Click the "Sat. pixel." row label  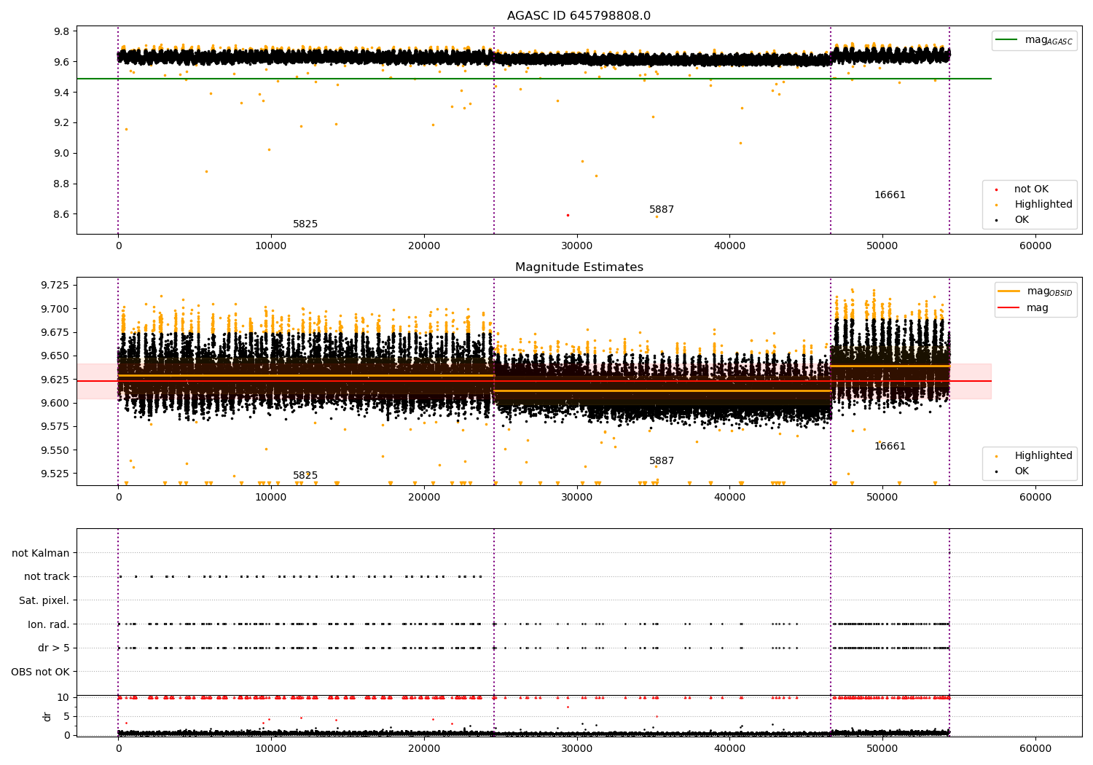44,601
